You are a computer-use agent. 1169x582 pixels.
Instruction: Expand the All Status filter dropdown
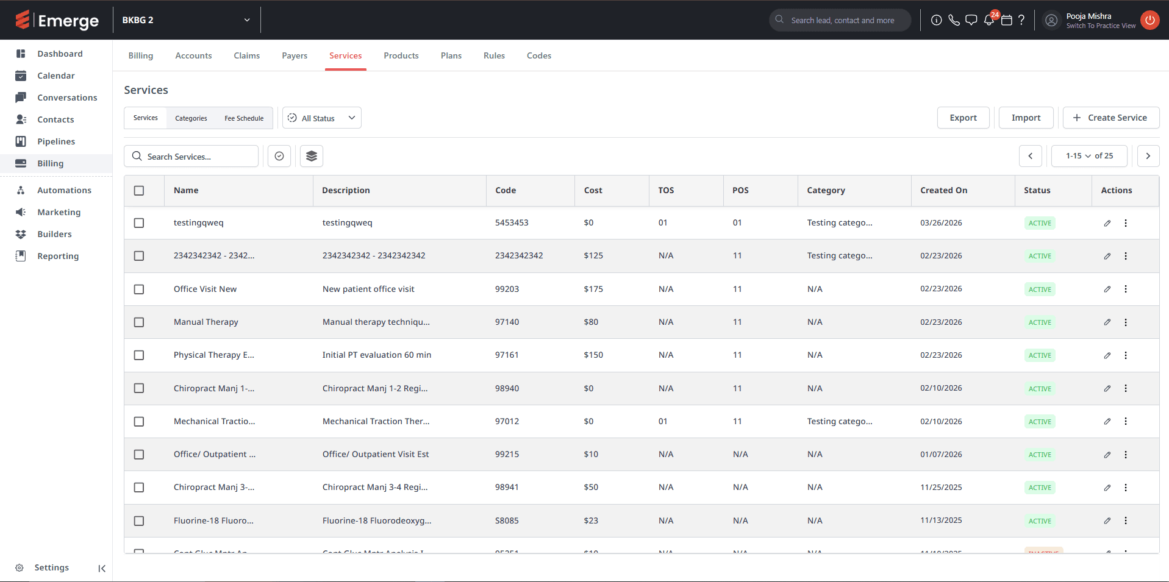tap(322, 118)
